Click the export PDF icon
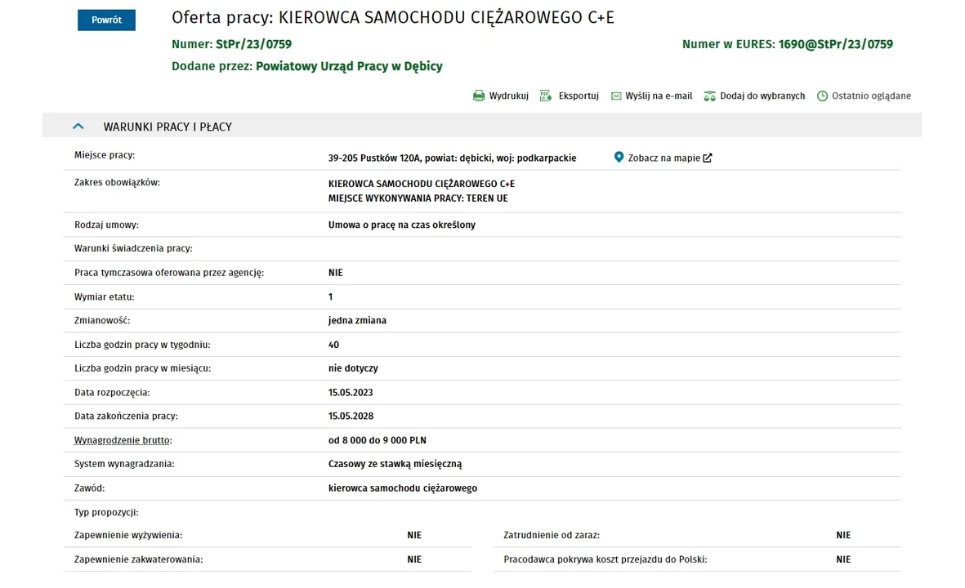This screenshot has width=965, height=588. (x=545, y=96)
